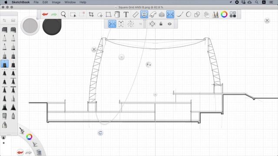The width and height of the screenshot is (278, 156).
Task: Select the Flood Fill bucket tool
Action: click(x=117, y=14)
